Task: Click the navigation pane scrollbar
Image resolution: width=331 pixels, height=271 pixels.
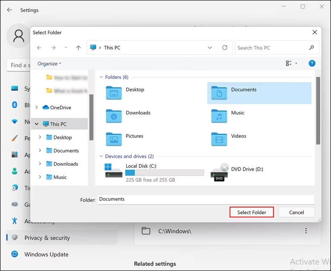Action: pyautogui.click(x=91, y=117)
